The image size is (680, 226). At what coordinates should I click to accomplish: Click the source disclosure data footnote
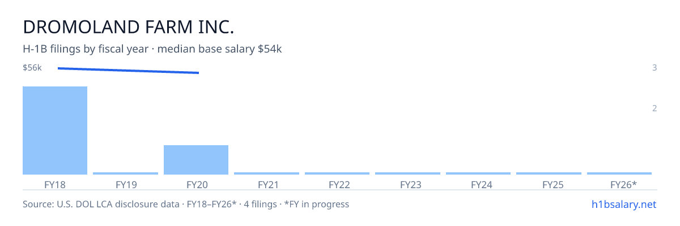tap(186, 204)
